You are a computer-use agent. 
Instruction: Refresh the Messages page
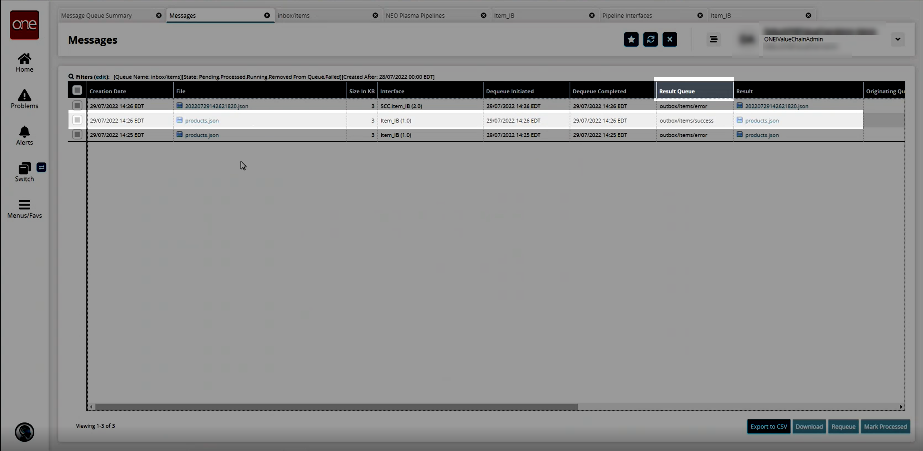(x=650, y=39)
